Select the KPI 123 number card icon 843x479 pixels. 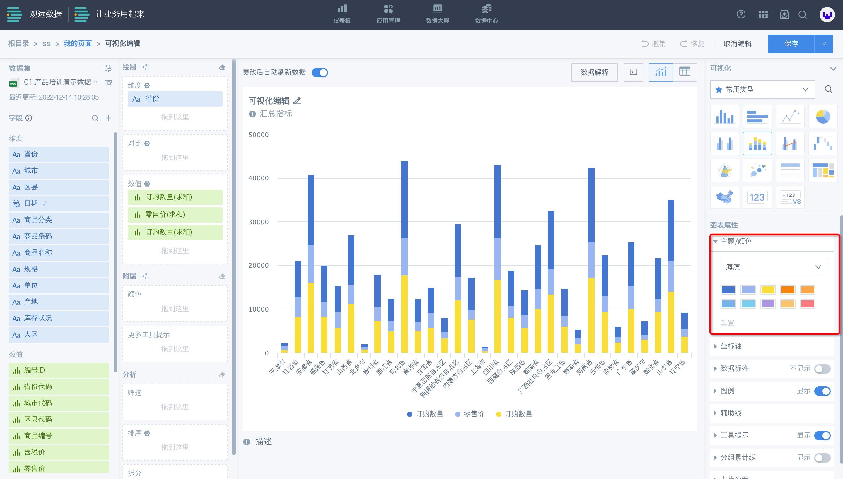pyautogui.click(x=757, y=197)
